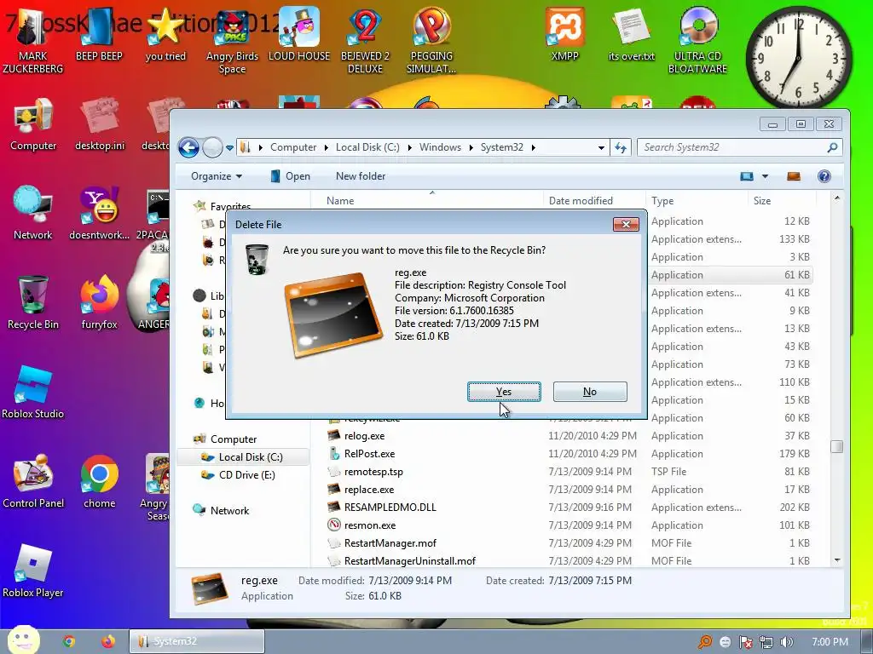Select RestartManager.mof in the file list
This screenshot has height=654, width=873.
point(390,542)
